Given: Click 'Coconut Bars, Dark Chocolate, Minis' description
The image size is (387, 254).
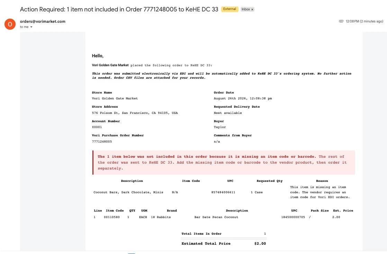Looking at the screenshot, I should 128,192.
